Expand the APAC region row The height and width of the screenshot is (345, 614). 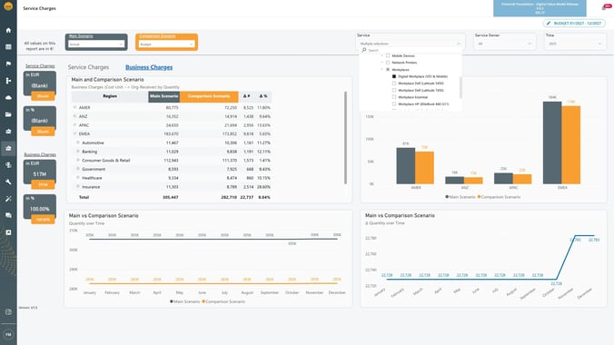tap(74, 125)
